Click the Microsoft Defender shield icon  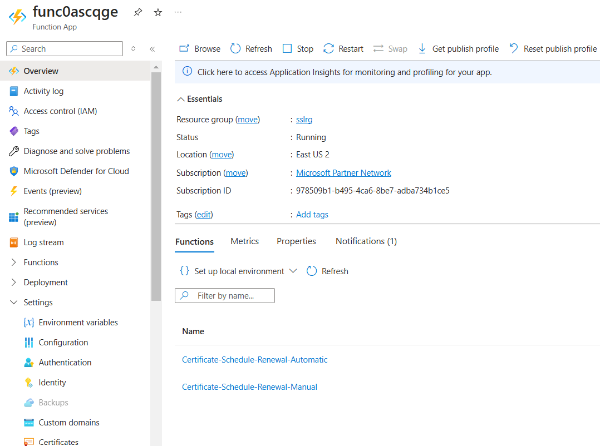pyautogui.click(x=14, y=171)
